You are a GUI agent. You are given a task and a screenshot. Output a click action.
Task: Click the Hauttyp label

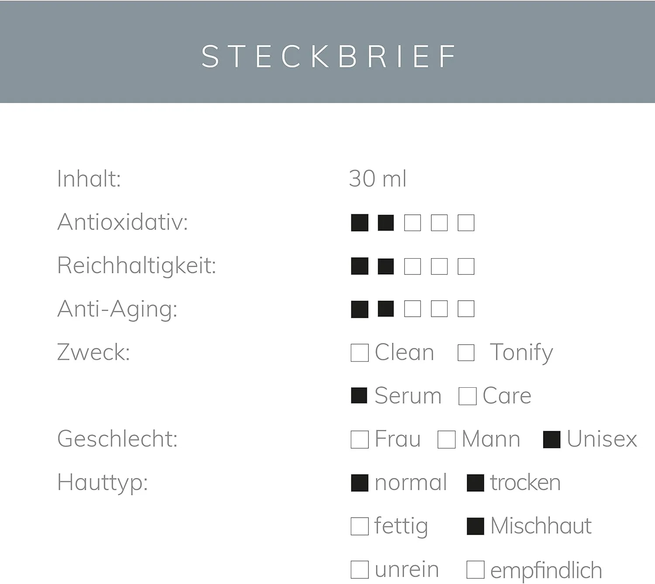(x=103, y=483)
